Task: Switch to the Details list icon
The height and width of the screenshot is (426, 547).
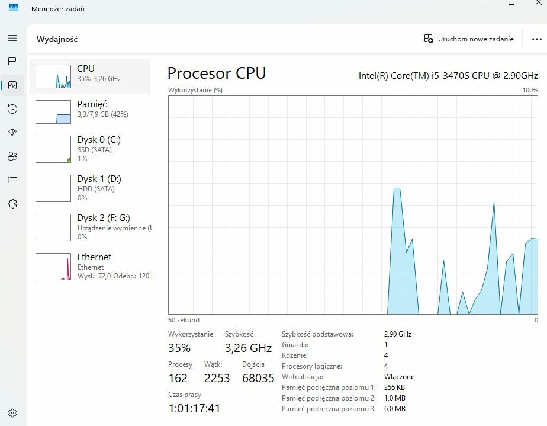Action: coord(12,180)
